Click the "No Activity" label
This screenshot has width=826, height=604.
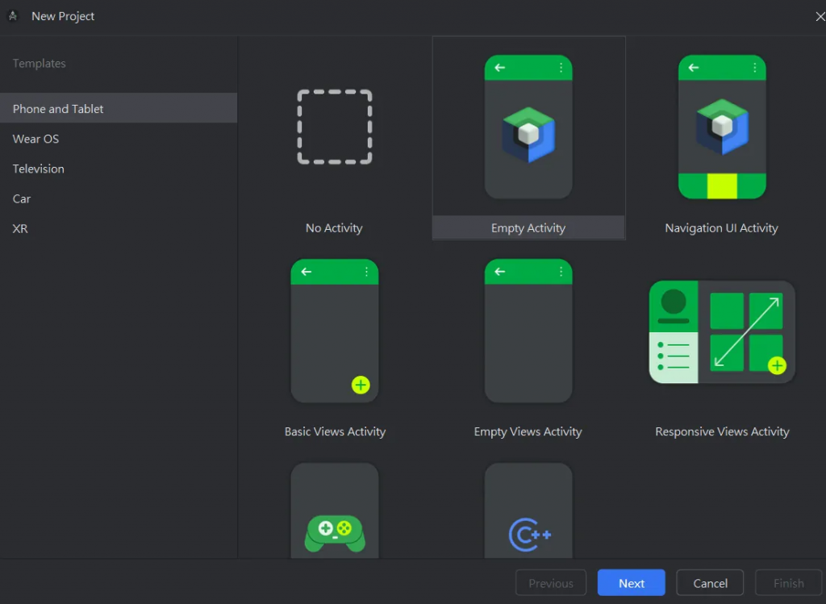334,228
